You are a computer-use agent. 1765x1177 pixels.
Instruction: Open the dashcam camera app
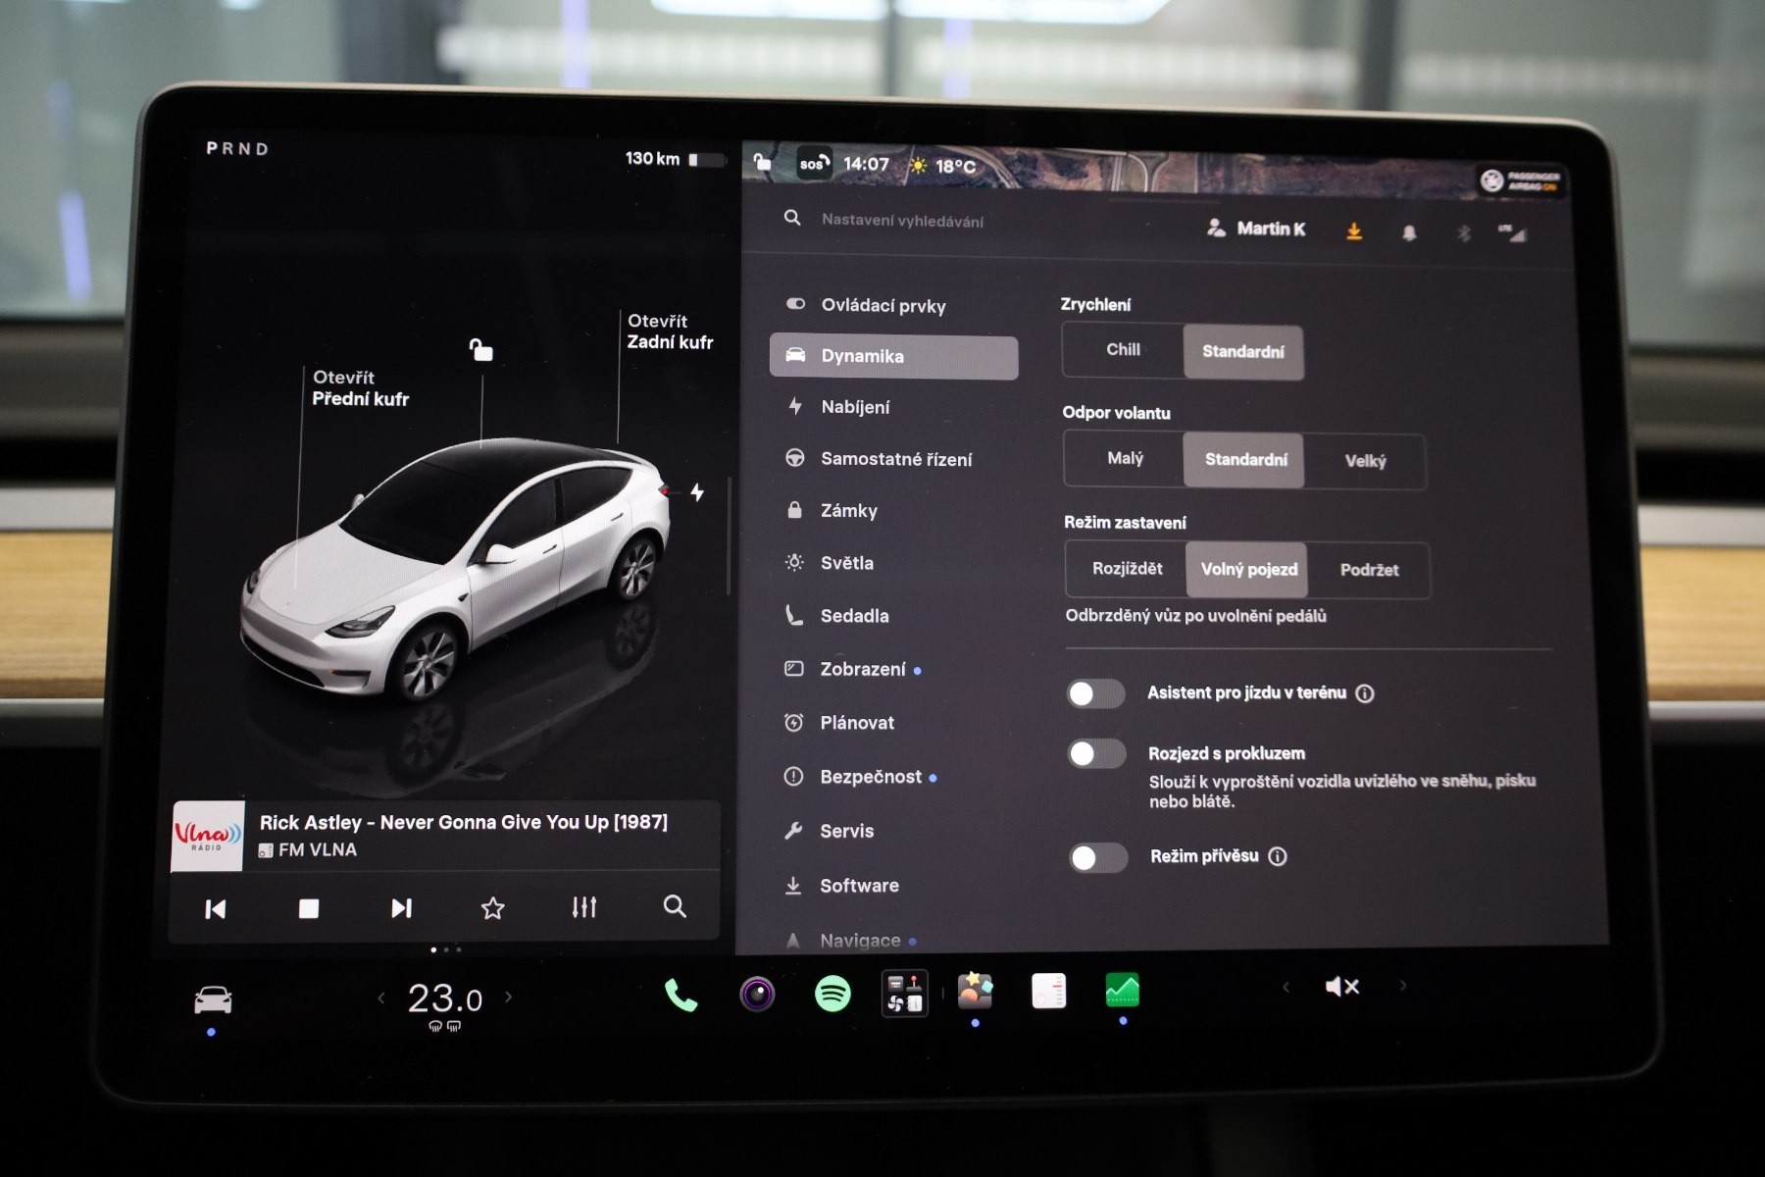pyautogui.click(x=757, y=995)
